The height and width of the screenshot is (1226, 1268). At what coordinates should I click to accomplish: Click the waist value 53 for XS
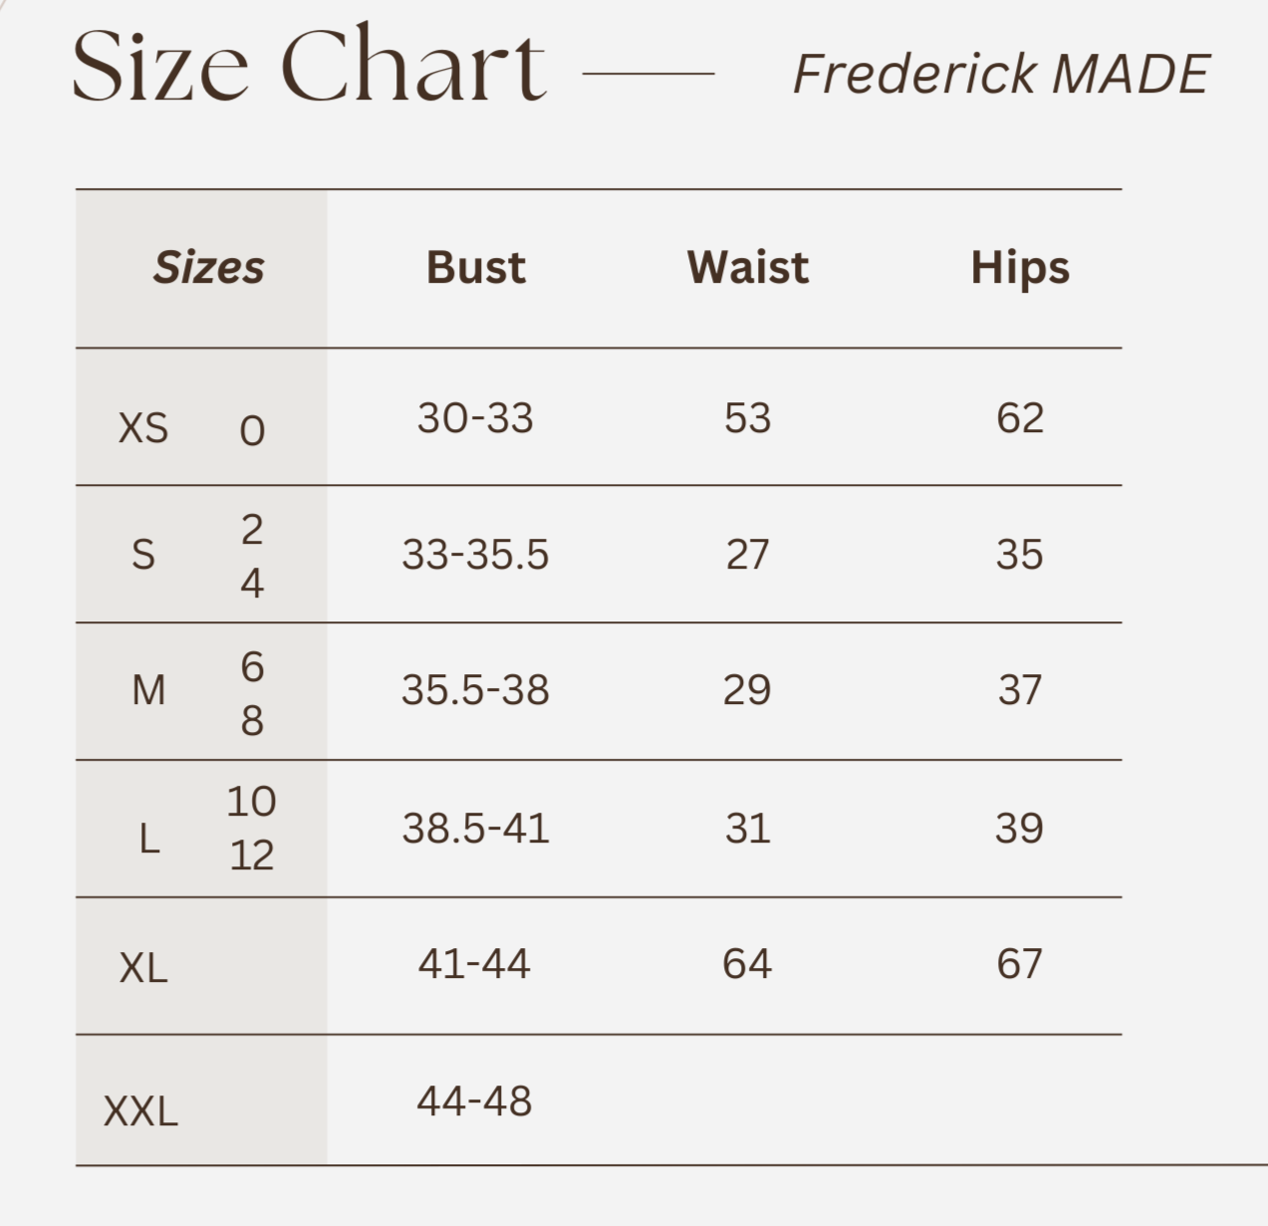point(747,418)
